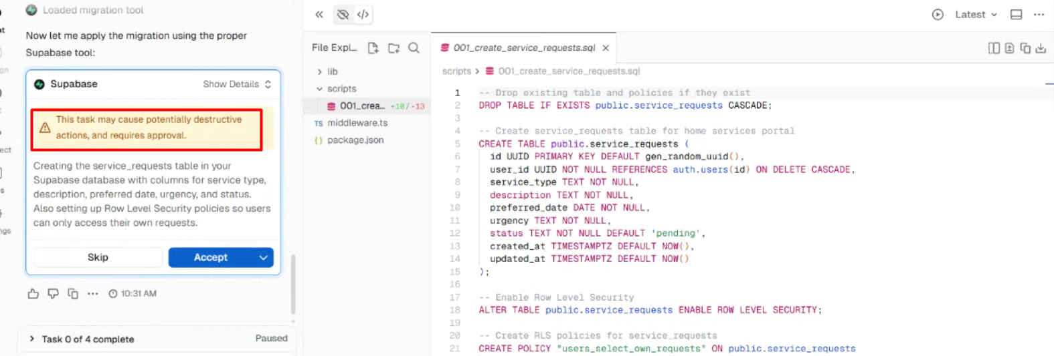Open the Latest version dropdown
This screenshot has width=1054, height=356.
[x=976, y=15]
